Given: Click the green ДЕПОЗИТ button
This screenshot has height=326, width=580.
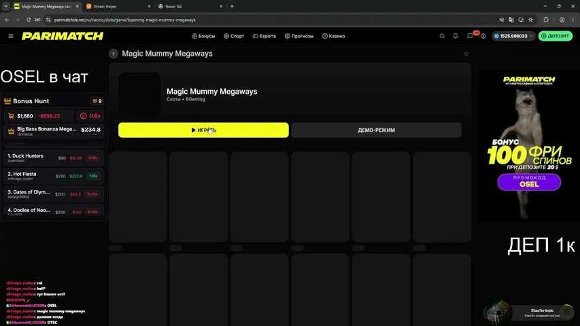Looking at the screenshot, I should coord(556,36).
